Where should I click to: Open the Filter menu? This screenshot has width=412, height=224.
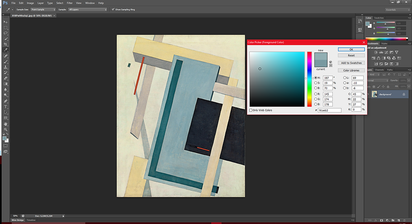click(70, 3)
